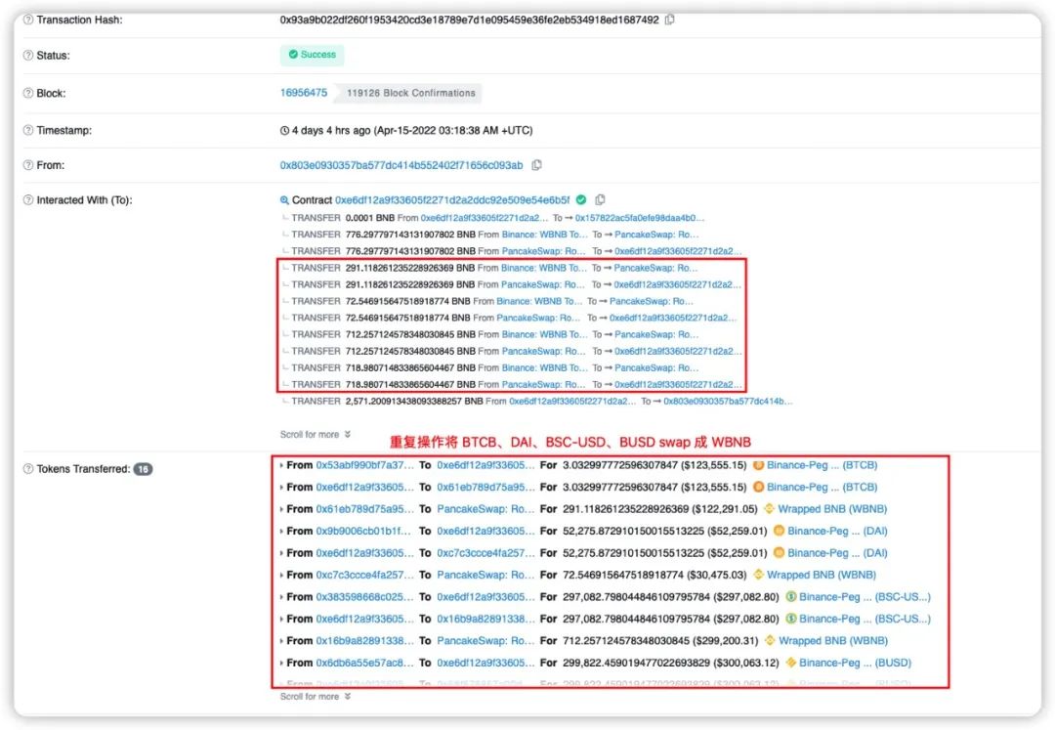Screen dimensions: 1055x730
Task: Click BSC-US token icon in row to 0x16b9a82891338
Action: (x=790, y=619)
